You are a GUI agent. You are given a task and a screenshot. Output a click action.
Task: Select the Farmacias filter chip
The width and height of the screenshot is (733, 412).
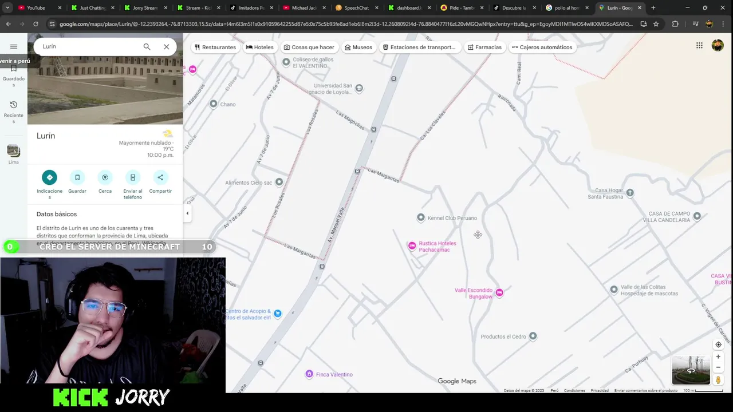click(x=484, y=47)
